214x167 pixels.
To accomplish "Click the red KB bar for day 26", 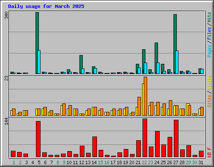I will coord(170,147).
